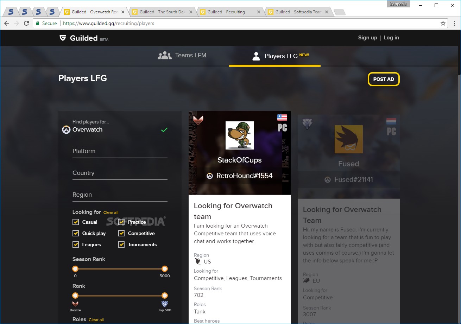Click Clear all next to Looking for

pyautogui.click(x=111, y=212)
